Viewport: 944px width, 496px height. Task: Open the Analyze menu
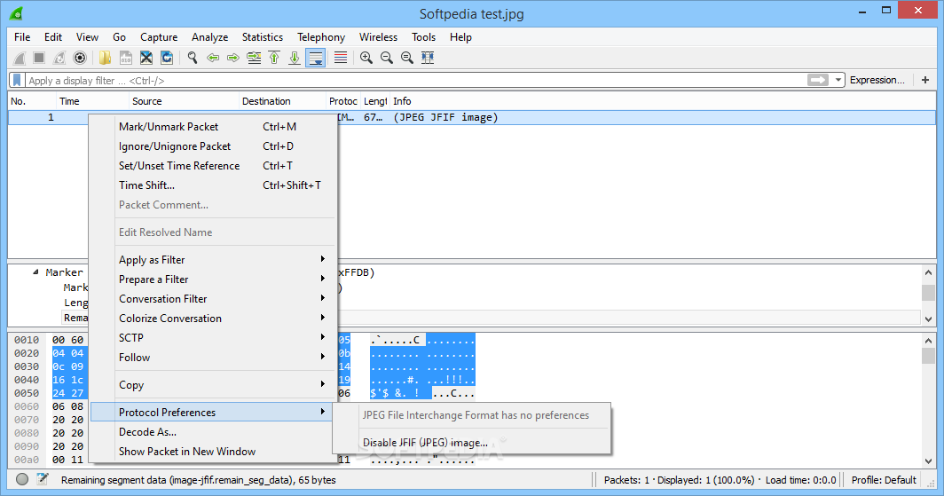pos(209,37)
